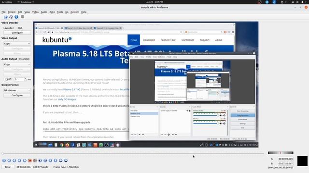Screen dimensions: 309x173
Task: Click the 'Selection: 00:37:56.667' text
Action: point(281,168)
